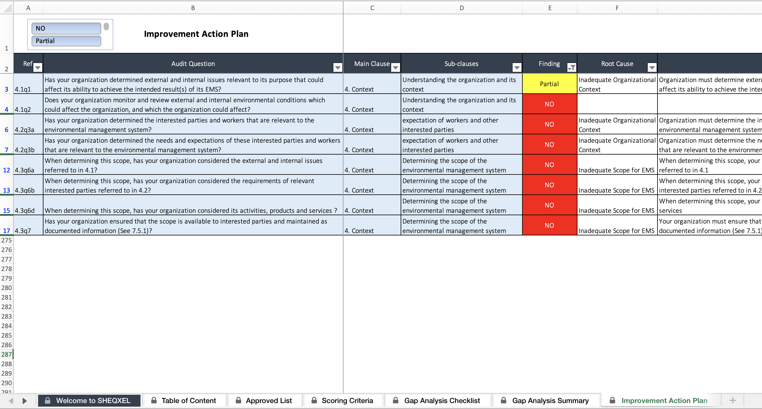The width and height of the screenshot is (762, 409).
Task: Click lock icon on Table of Content tab
Action: 154,400
